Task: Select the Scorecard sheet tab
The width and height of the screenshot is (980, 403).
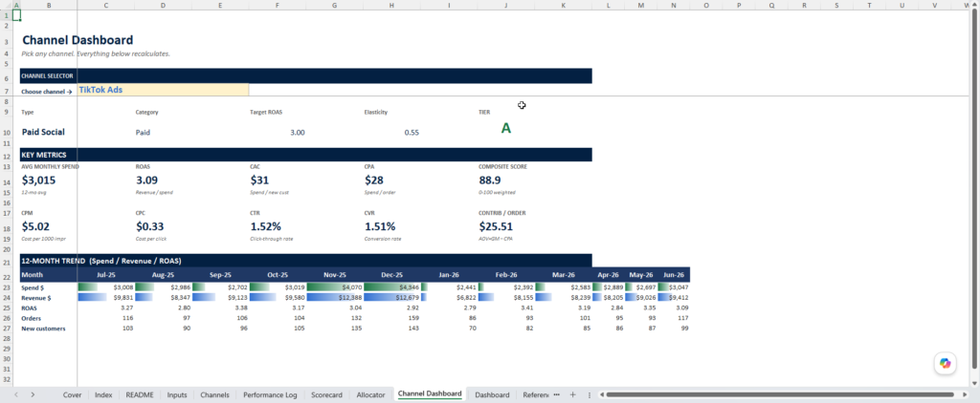Action: point(326,395)
